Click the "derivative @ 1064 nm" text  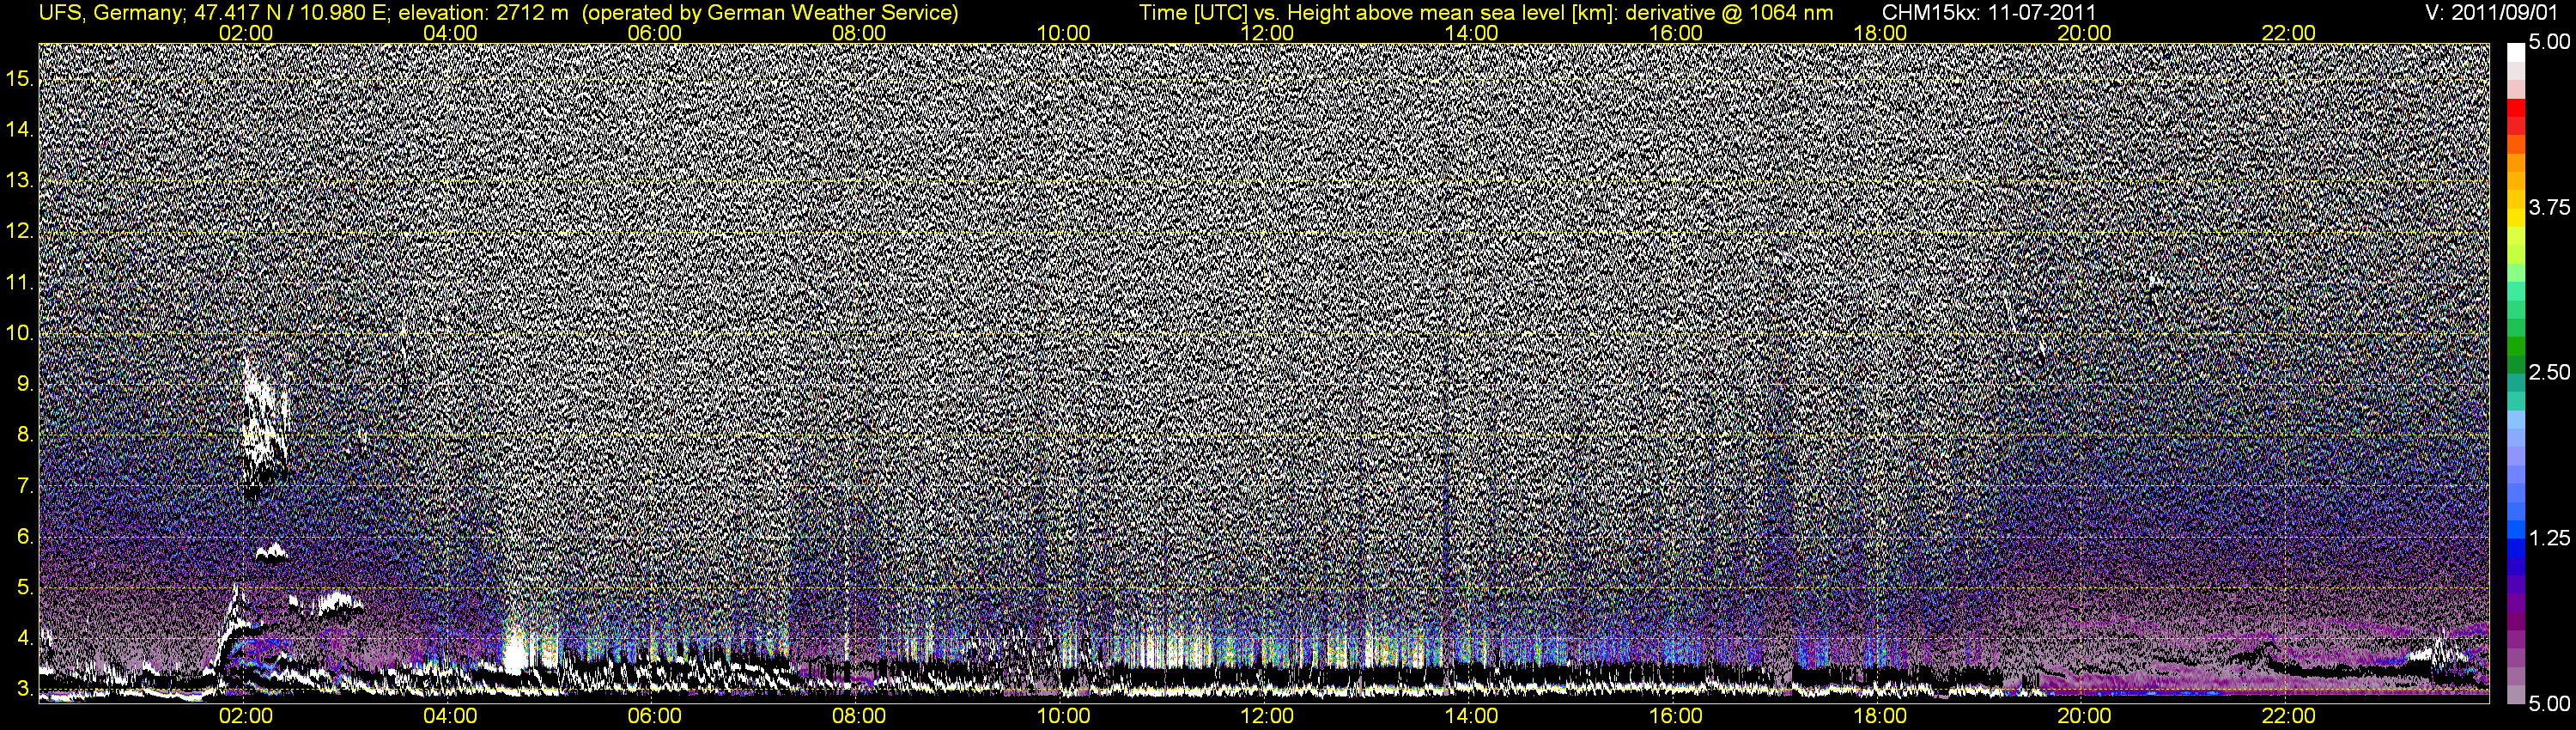tap(1731, 12)
